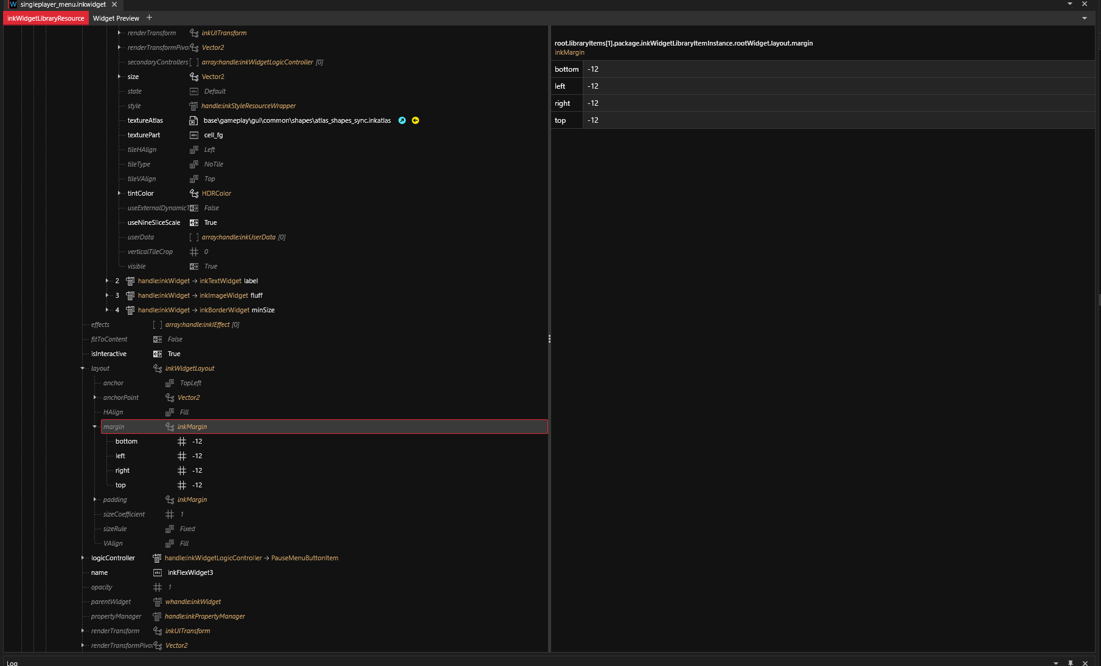This screenshot has height=666, width=1101.
Task: Click the inkMargin type icon on margin row
Action: coord(170,427)
